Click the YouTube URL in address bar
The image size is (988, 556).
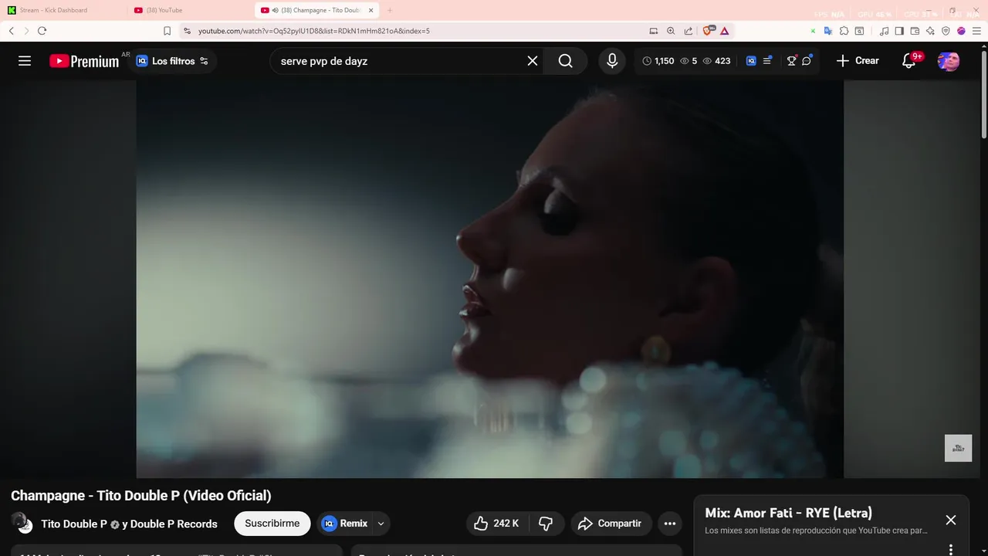tap(313, 31)
